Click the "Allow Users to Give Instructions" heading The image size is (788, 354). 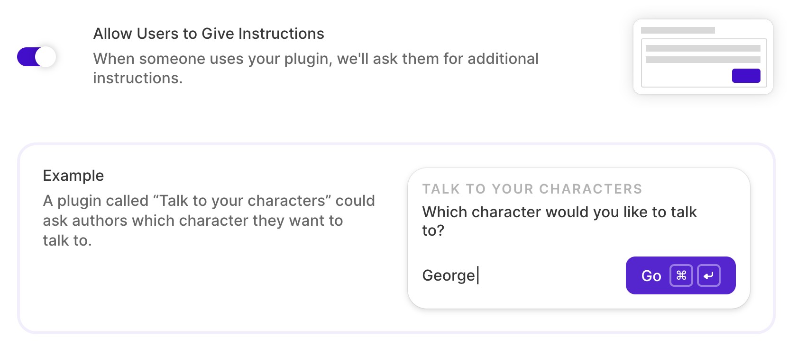(209, 34)
